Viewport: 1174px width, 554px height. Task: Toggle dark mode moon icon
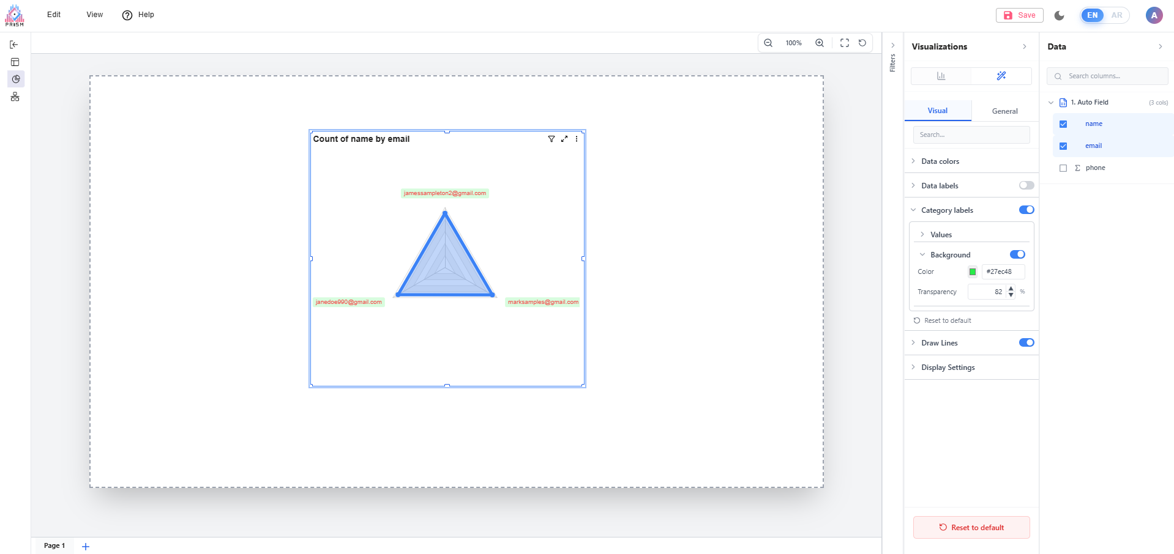[1060, 15]
